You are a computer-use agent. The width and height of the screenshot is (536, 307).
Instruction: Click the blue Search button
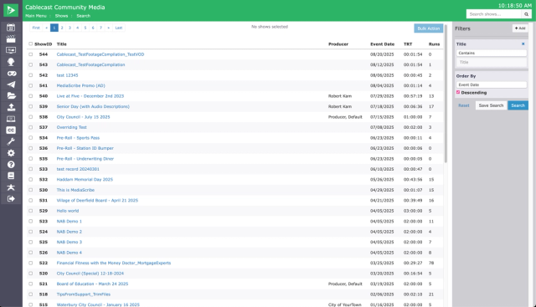click(x=518, y=105)
